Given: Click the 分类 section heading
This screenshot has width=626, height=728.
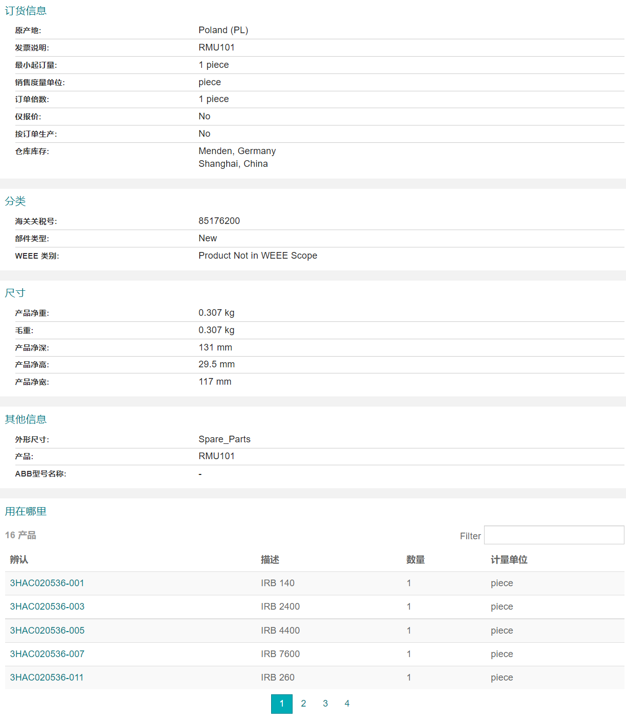Looking at the screenshot, I should tap(15, 201).
